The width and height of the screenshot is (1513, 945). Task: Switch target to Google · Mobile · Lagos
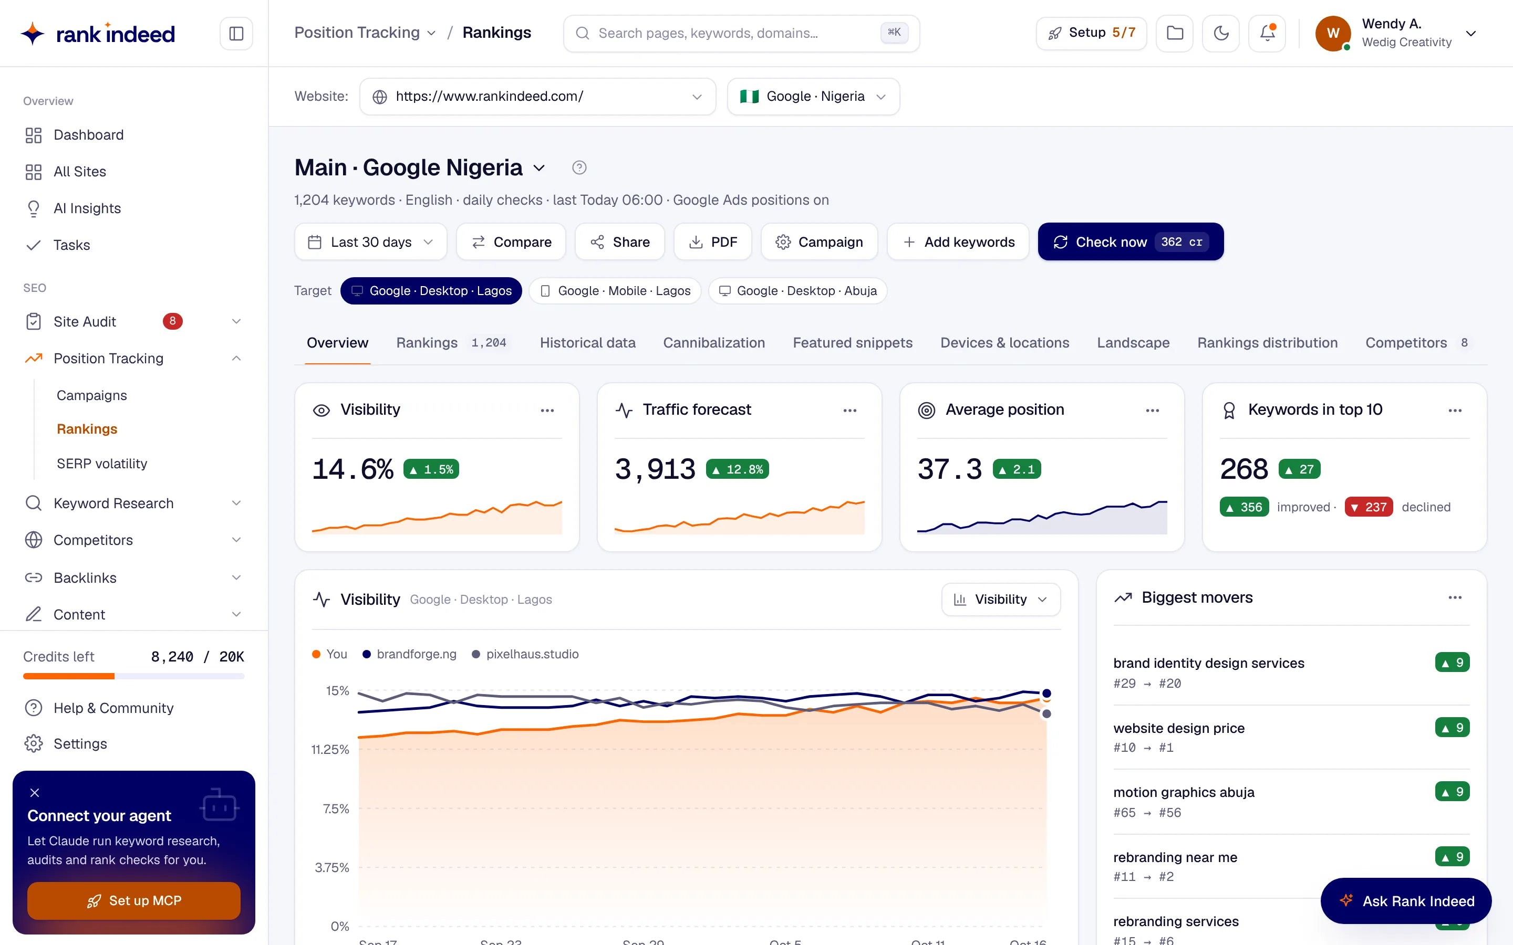pyautogui.click(x=615, y=291)
